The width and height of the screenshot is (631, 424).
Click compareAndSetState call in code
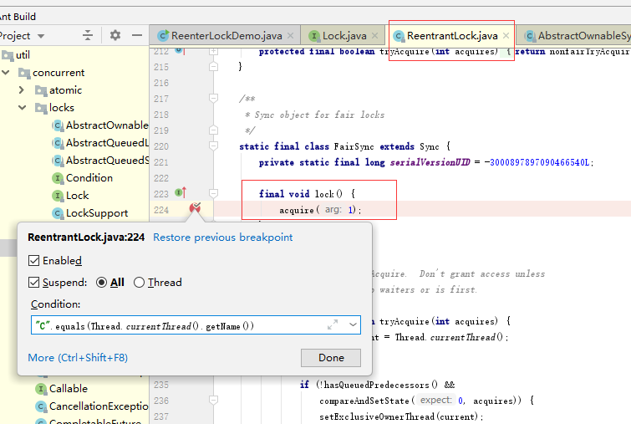(x=364, y=401)
